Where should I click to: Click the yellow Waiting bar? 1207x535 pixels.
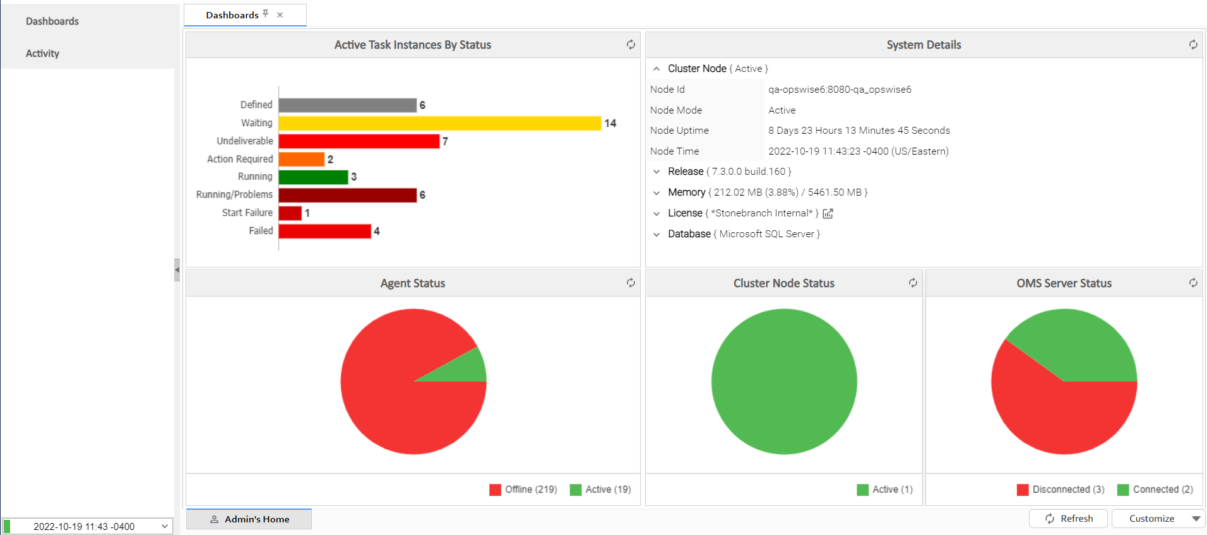pos(439,123)
